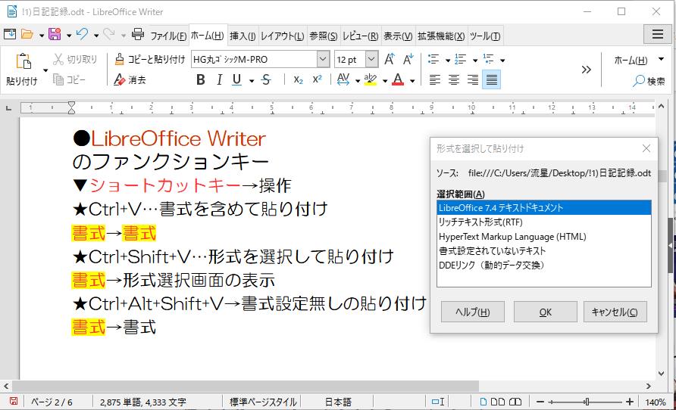Clear formatting with 消去
676x410 pixels.
click(130, 79)
